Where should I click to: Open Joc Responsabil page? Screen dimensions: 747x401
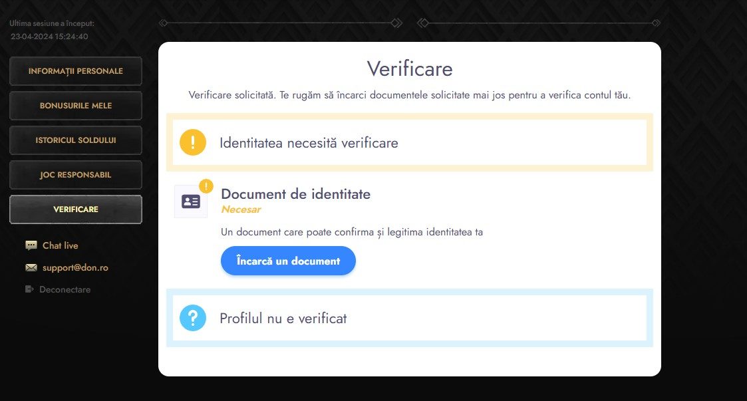(x=76, y=175)
